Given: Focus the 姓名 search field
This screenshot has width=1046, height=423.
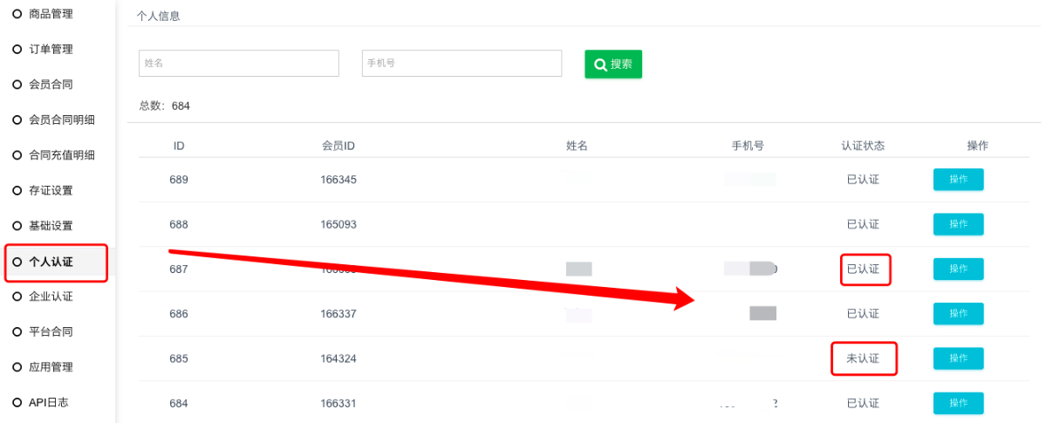Looking at the screenshot, I should [239, 63].
